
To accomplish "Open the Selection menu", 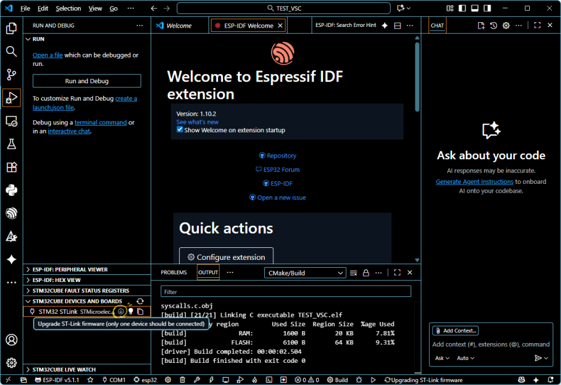I will coord(68,8).
